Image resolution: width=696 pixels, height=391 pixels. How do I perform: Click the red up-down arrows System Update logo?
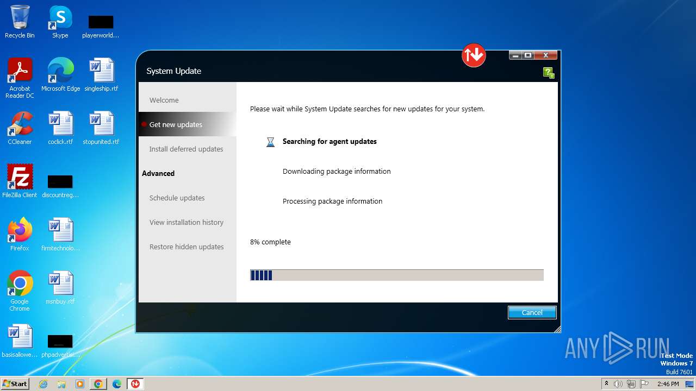474,55
